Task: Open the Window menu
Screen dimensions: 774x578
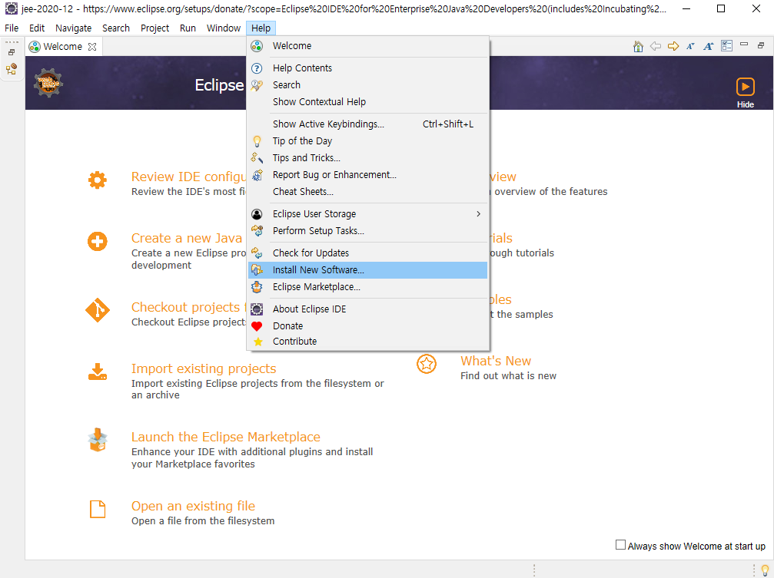Action: (x=224, y=28)
